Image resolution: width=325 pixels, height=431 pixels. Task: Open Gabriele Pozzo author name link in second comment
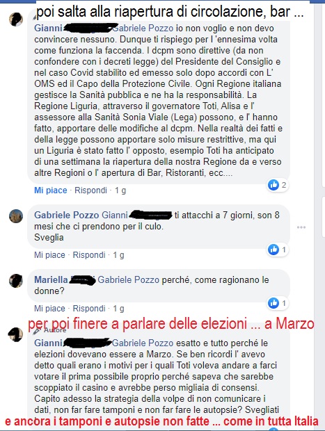[x=66, y=215]
